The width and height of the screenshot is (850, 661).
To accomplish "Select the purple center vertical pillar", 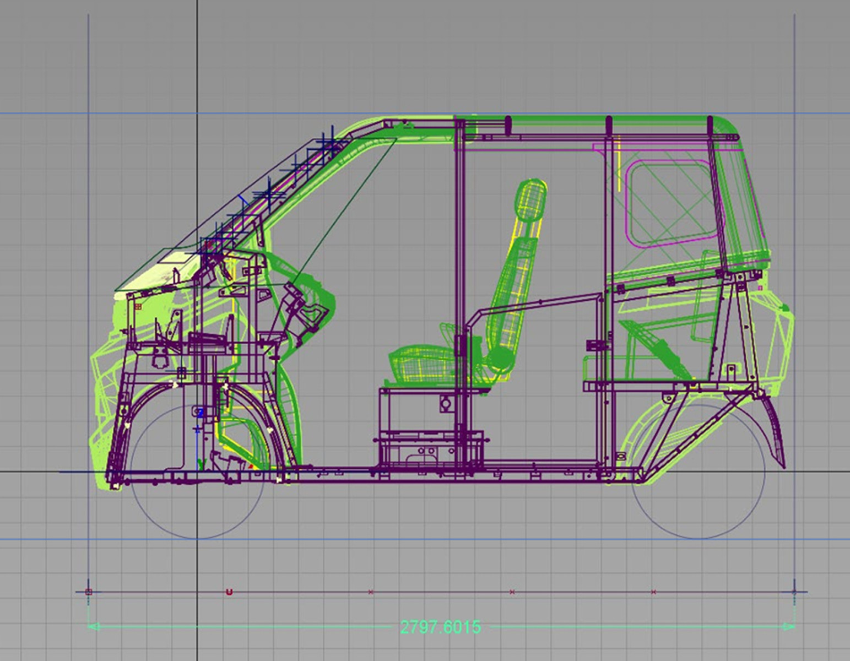I will [460, 248].
